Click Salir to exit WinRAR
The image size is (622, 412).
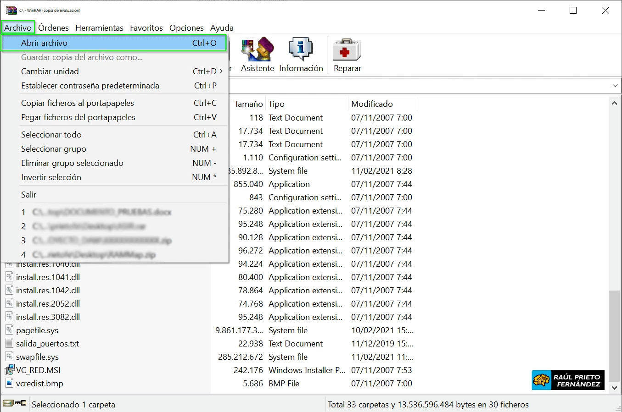(x=28, y=195)
